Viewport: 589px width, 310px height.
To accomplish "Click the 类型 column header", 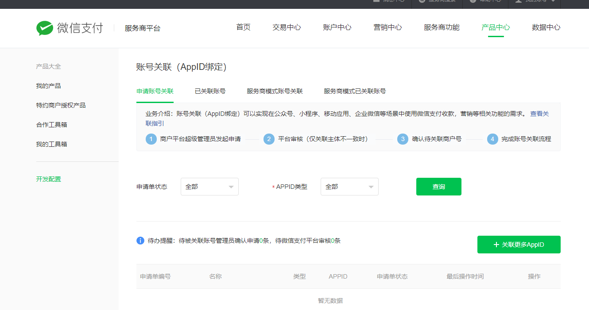I will (x=299, y=276).
